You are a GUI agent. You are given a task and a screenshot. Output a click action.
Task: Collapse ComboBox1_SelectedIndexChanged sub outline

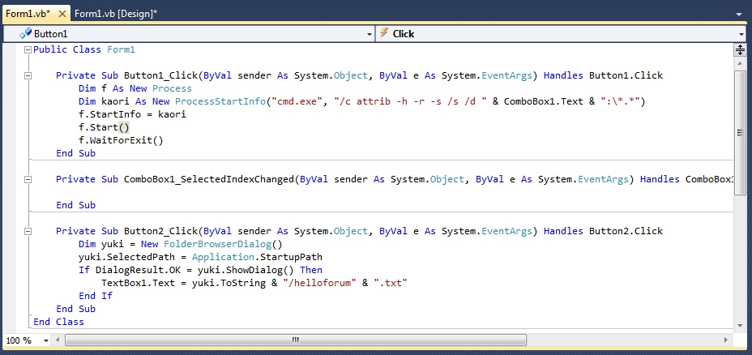click(x=28, y=179)
